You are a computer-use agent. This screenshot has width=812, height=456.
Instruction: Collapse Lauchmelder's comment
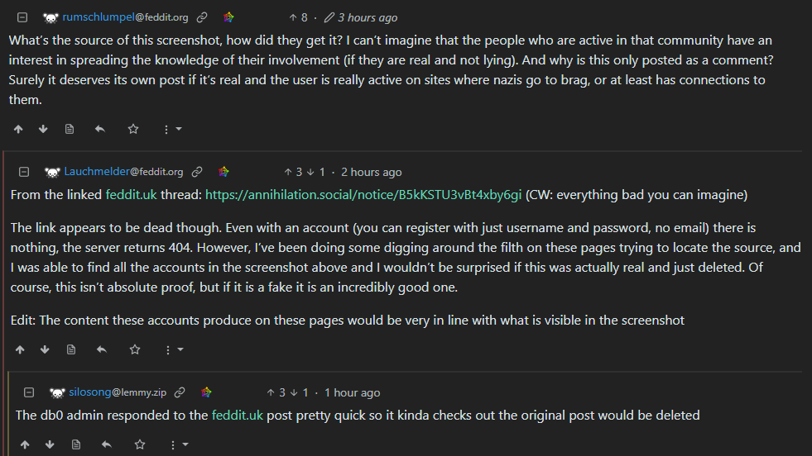coord(24,172)
